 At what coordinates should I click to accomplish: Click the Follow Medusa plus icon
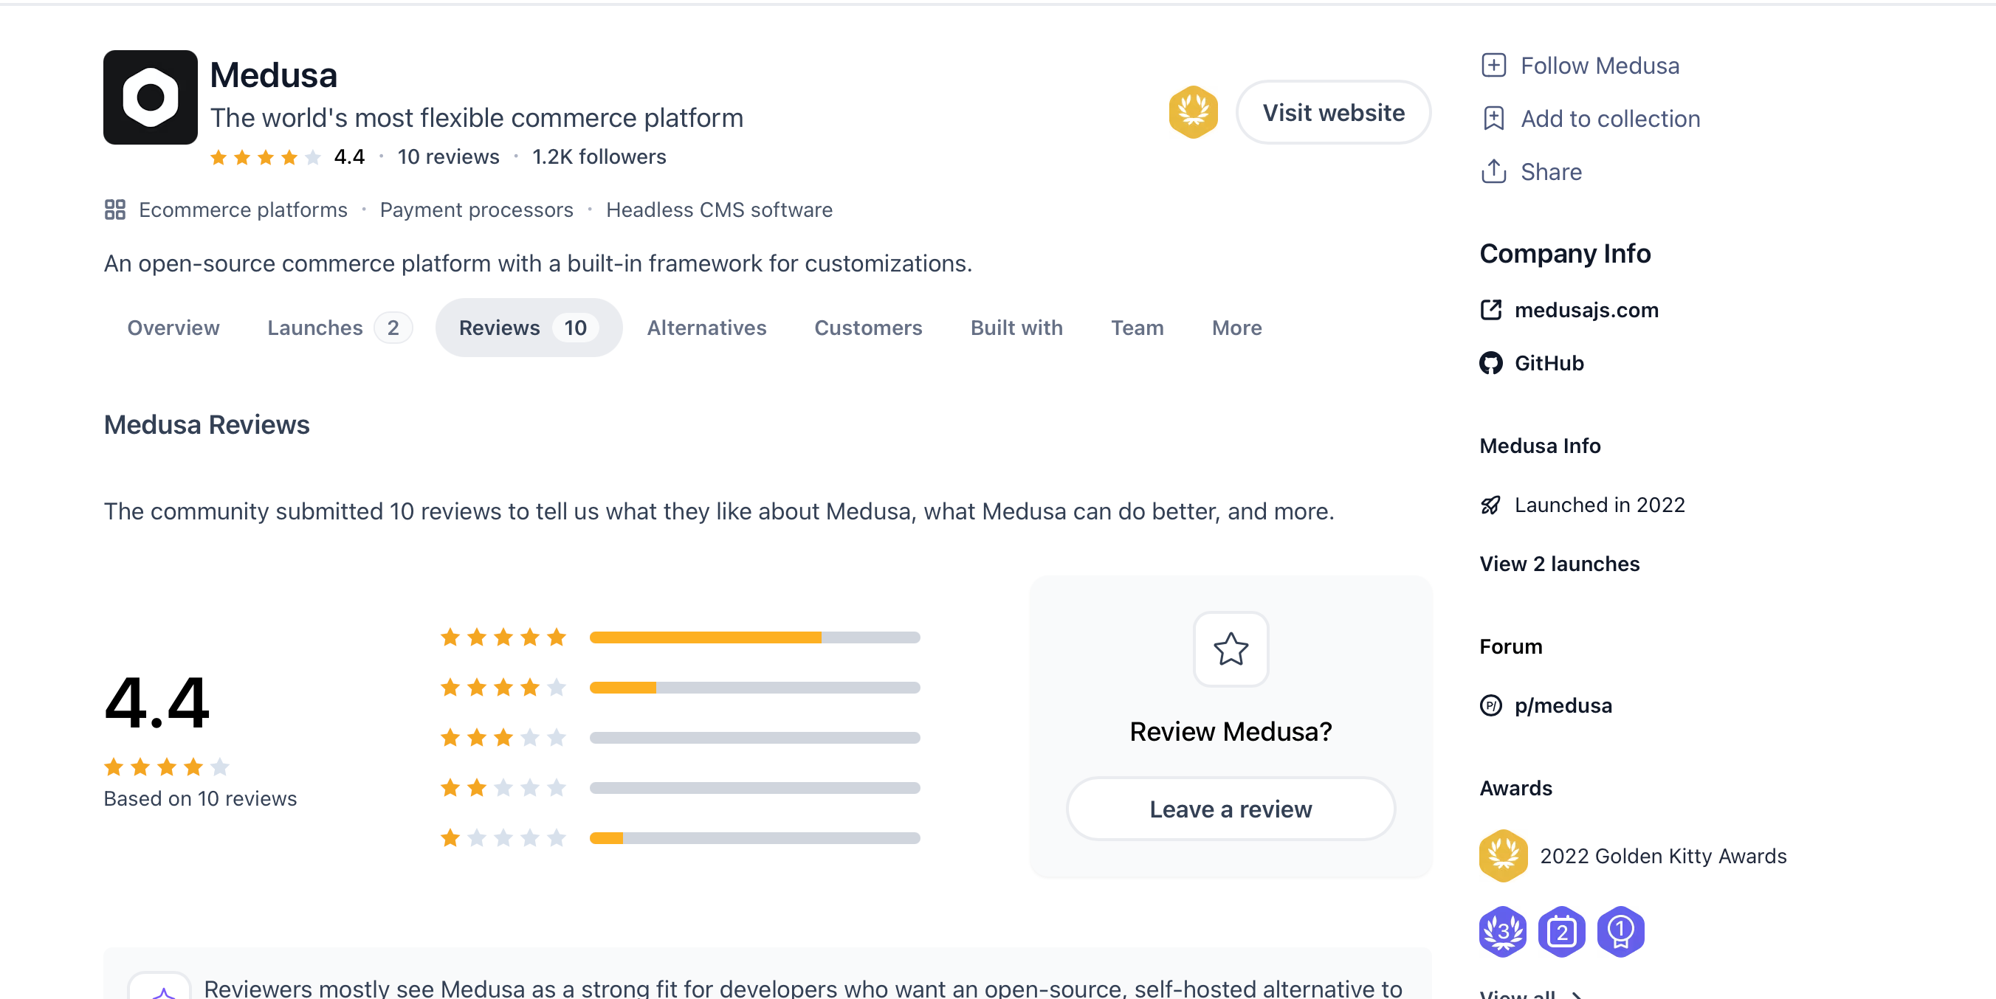[x=1493, y=66]
